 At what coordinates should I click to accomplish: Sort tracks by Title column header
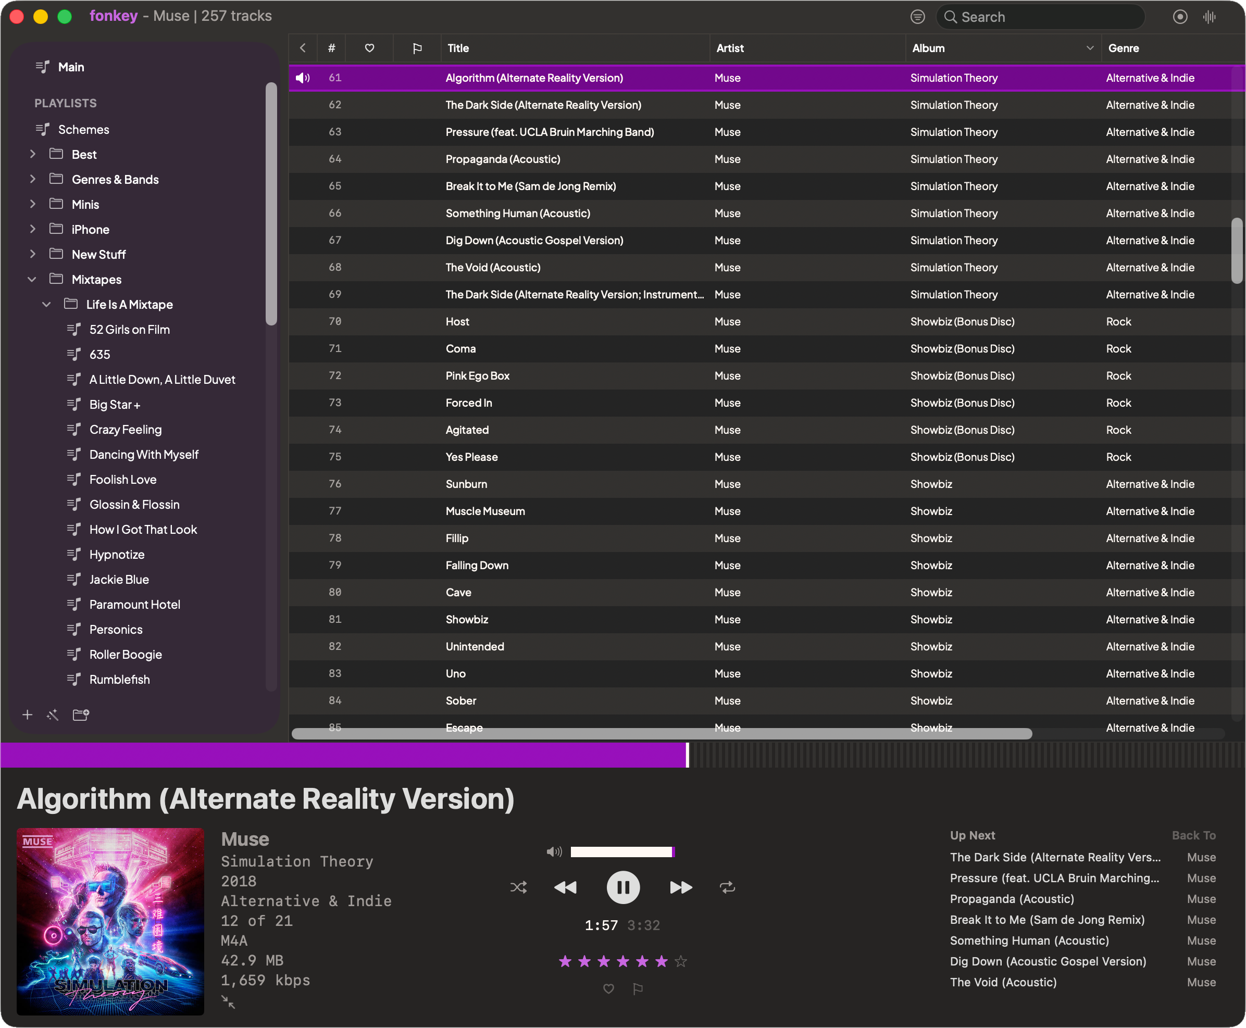tap(575, 48)
